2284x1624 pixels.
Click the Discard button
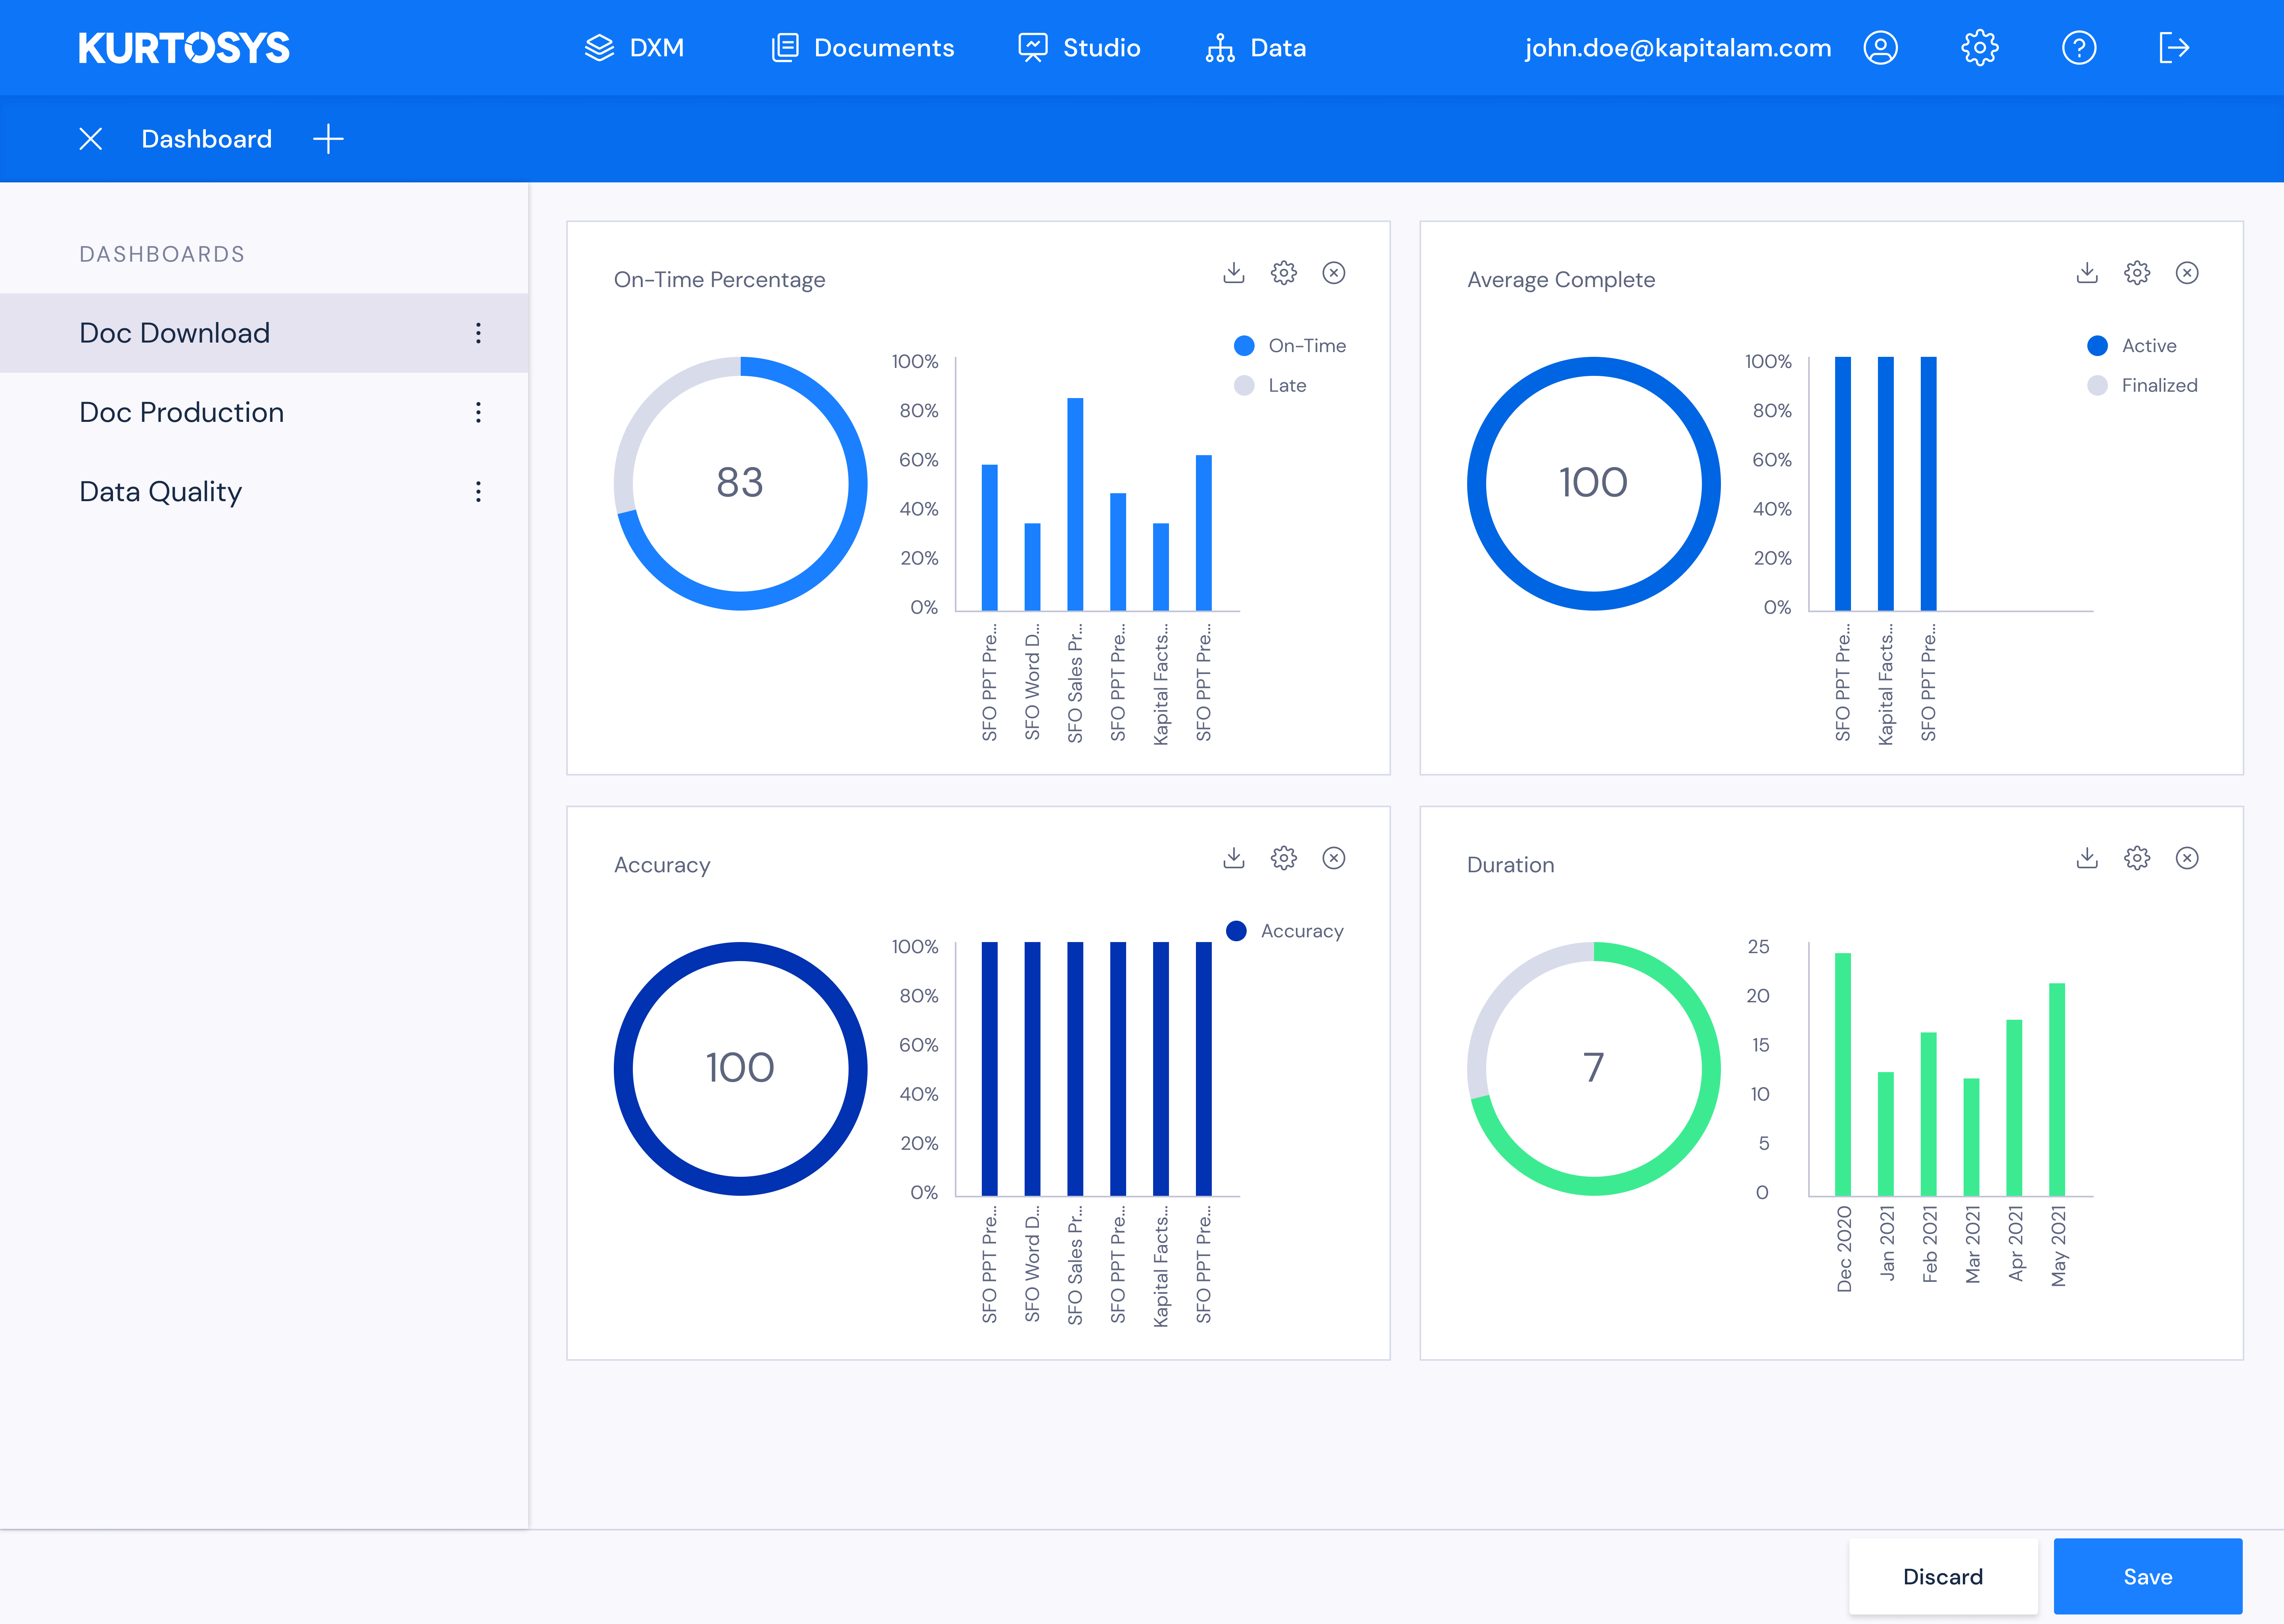(x=1943, y=1577)
